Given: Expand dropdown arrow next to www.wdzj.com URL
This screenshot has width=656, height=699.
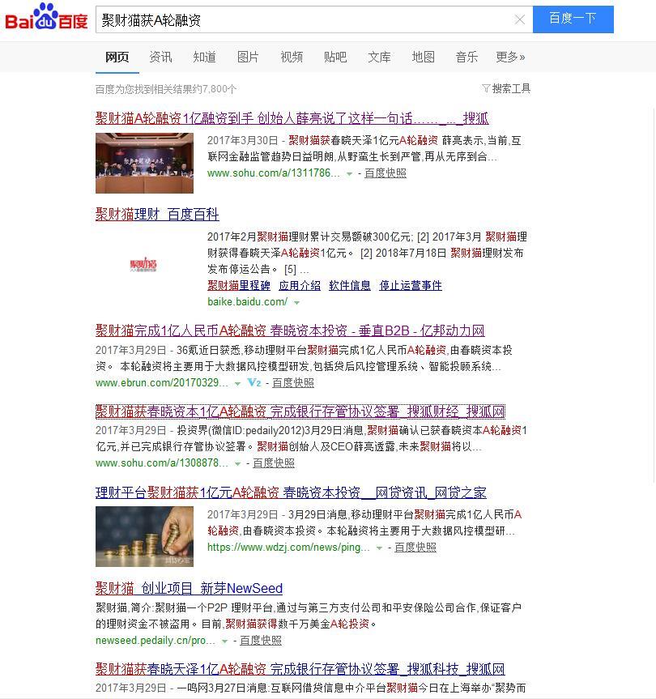Looking at the screenshot, I should click(379, 548).
